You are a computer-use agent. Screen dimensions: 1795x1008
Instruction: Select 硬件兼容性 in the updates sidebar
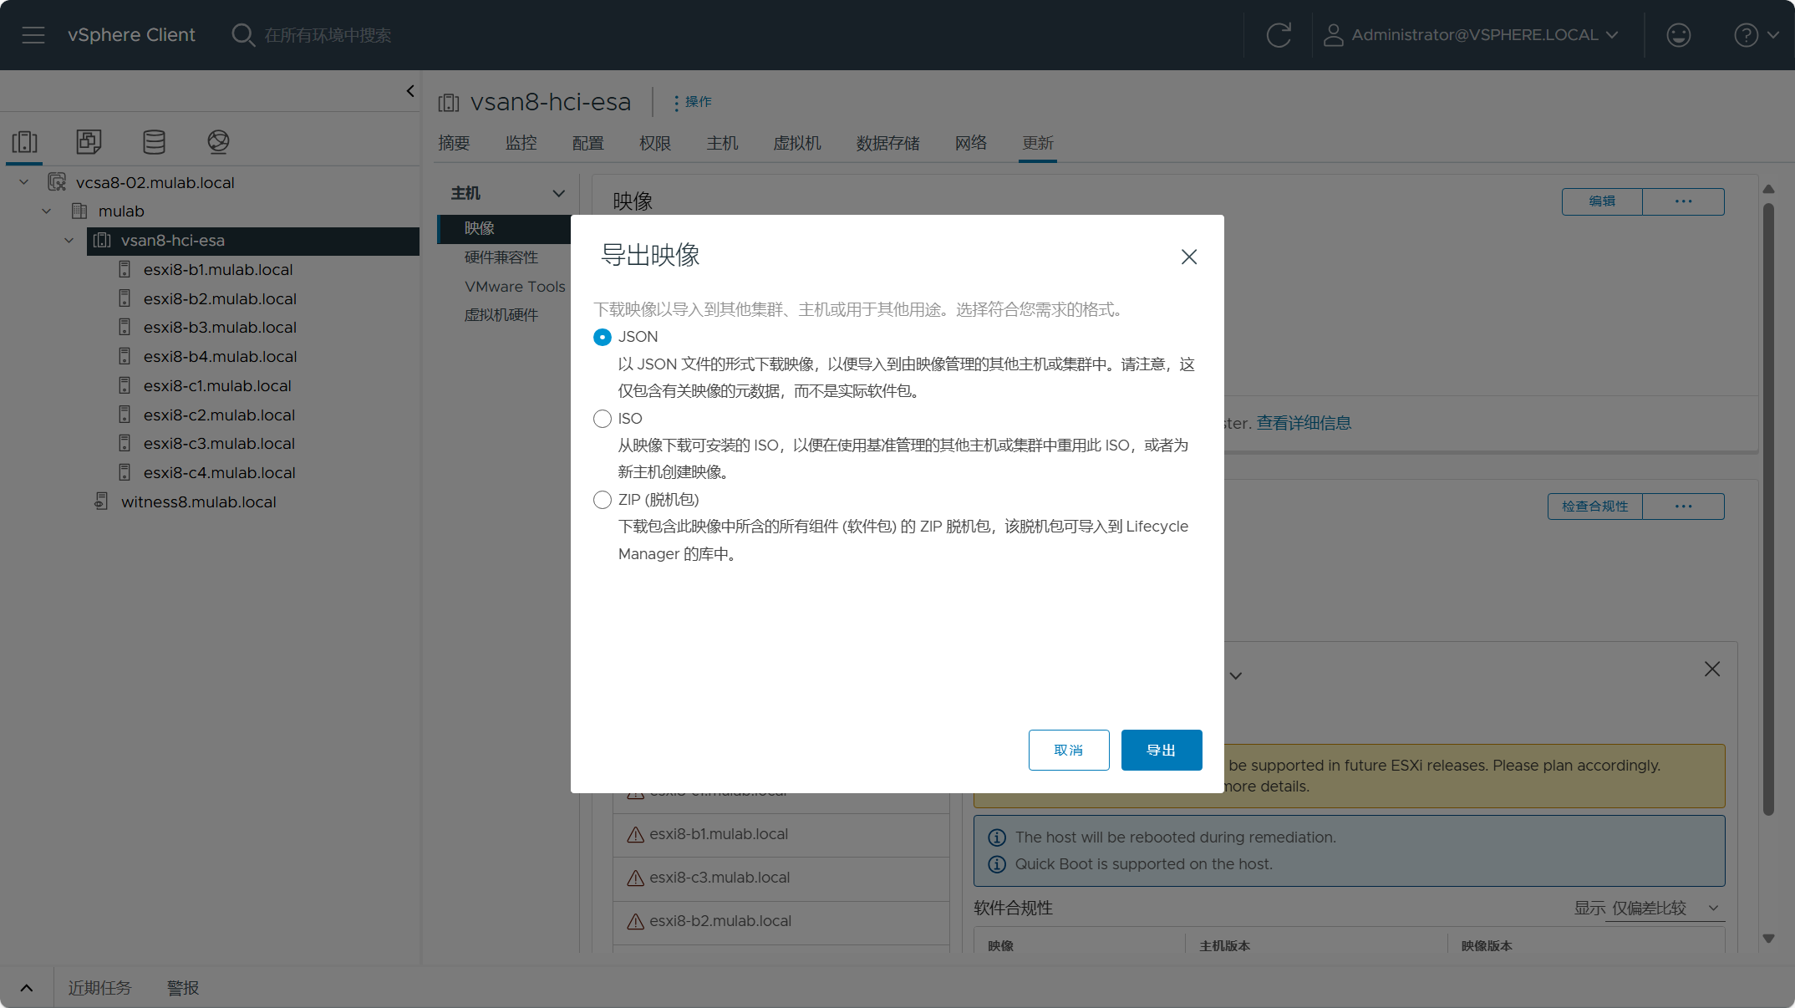[x=501, y=257]
